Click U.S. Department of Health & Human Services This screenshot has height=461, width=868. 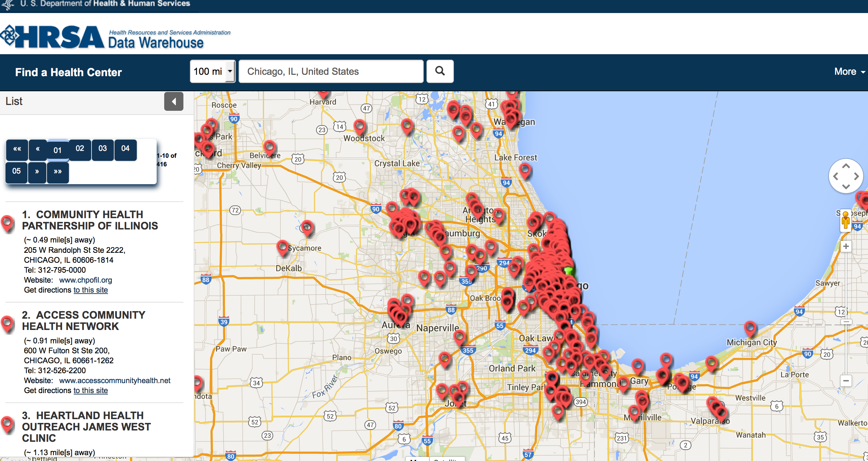[105, 4]
